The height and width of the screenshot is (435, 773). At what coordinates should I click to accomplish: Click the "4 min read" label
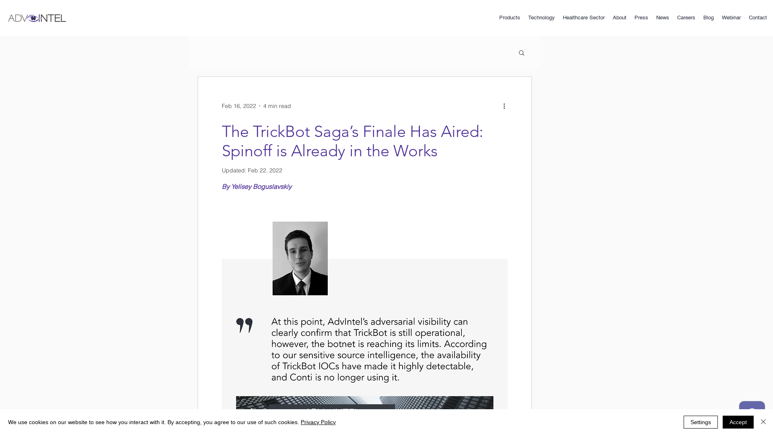tap(277, 106)
